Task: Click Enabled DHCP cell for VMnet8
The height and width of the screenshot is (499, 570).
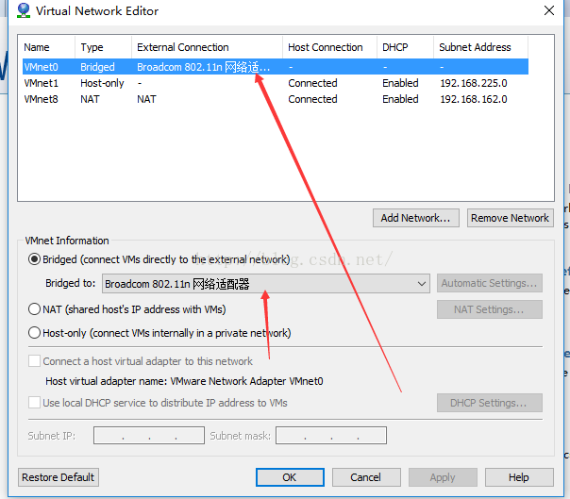Action: tap(400, 99)
